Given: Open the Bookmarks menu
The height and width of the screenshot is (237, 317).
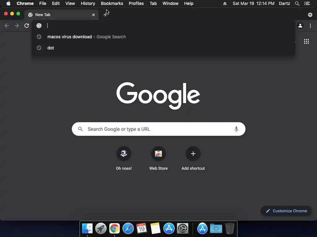Looking at the screenshot, I should [112, 3].
